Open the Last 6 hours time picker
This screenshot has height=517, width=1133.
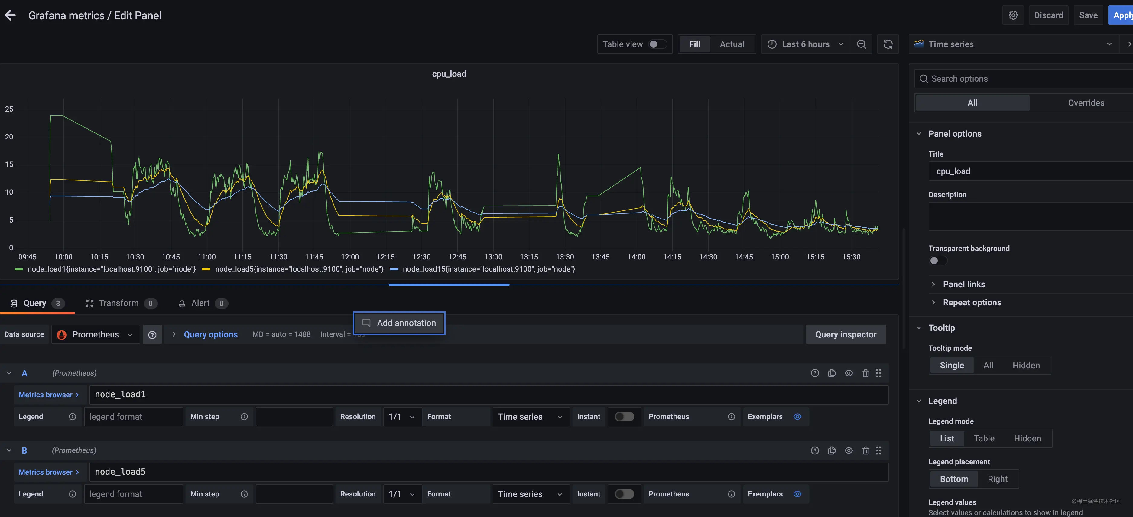(806, 44)
